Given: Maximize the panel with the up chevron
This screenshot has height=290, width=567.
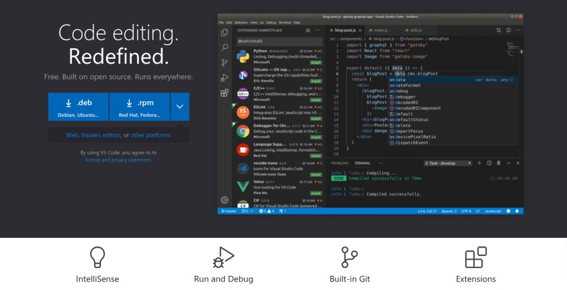Looking at the screenshot, I should pyautogui.click(x=509, y=163).
